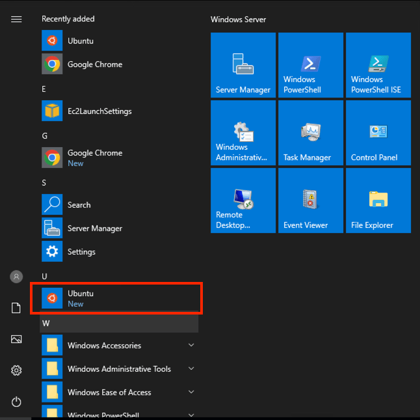This screenshot has height=420, width=420.
Task: Open the Task Manager tile
Action: point(311,133)
